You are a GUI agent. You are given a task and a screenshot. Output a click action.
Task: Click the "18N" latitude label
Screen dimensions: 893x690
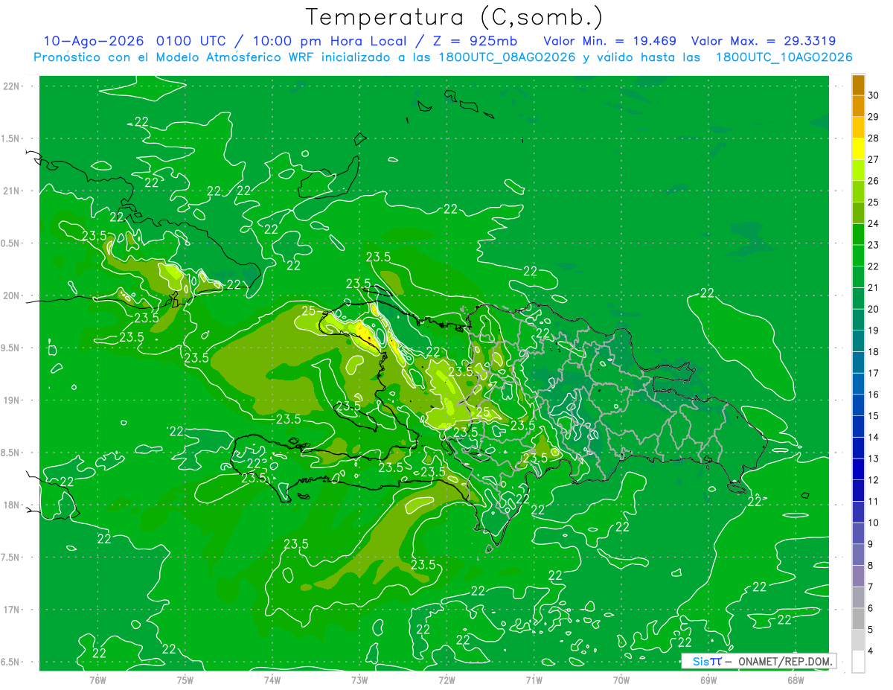click(x=13, y=505)
